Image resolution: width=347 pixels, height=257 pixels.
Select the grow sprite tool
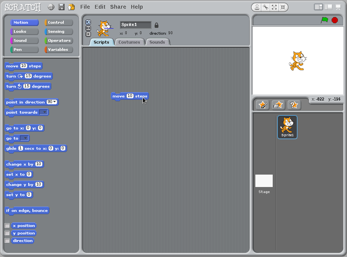click(274, 7)
